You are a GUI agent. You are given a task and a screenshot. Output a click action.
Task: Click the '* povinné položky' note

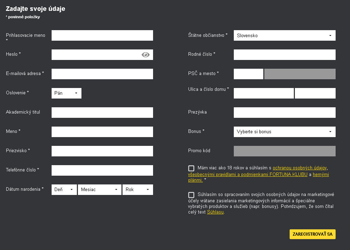23,17
